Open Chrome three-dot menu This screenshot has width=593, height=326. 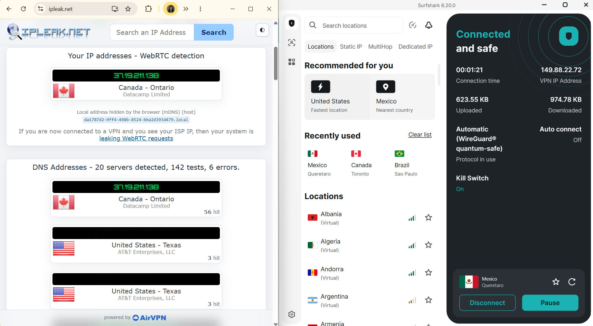coord(200,9)
